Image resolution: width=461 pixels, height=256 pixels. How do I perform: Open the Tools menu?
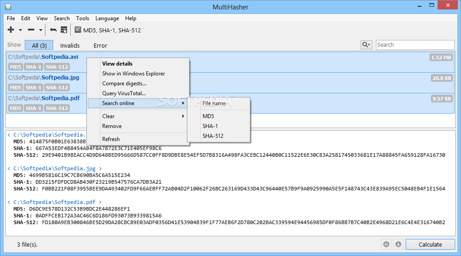click(x=83, y=18)
